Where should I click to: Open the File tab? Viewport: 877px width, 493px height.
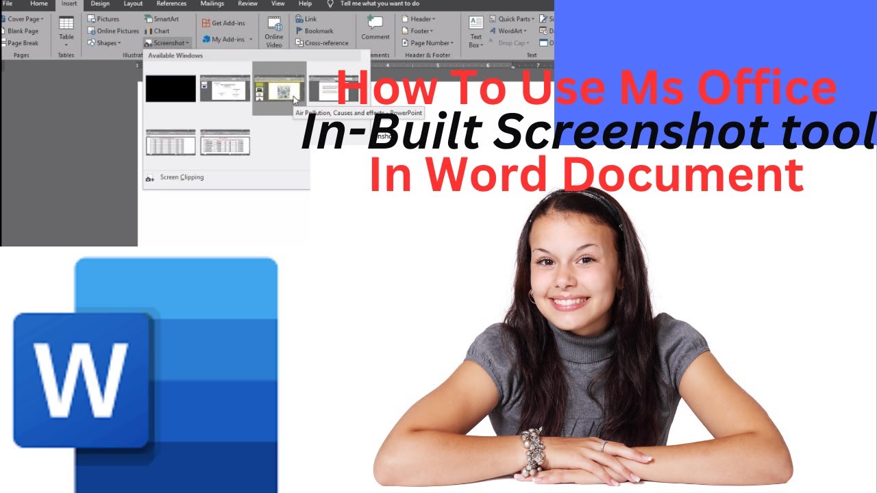pos(8,3)
